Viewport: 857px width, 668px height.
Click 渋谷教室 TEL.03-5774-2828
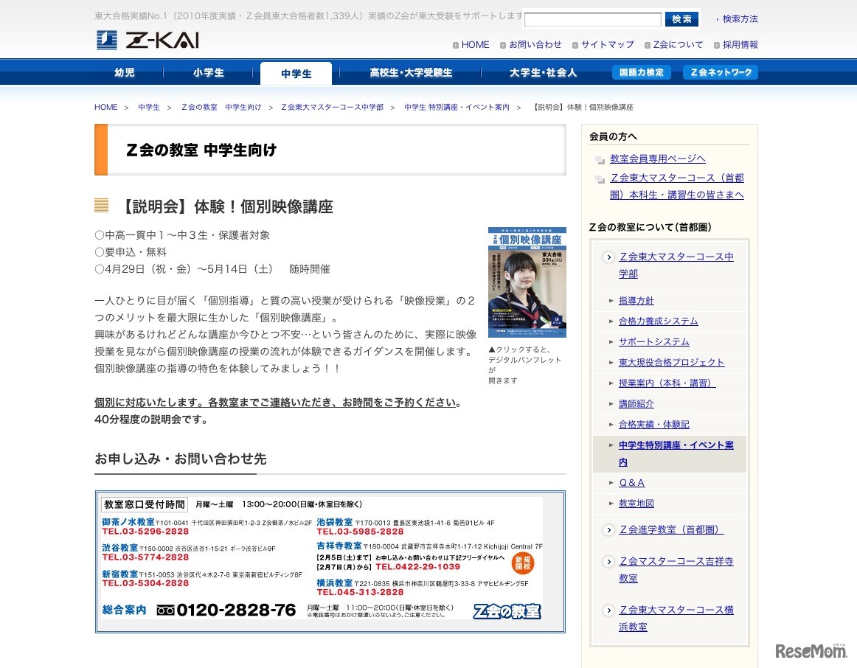(x=145, y=557)
